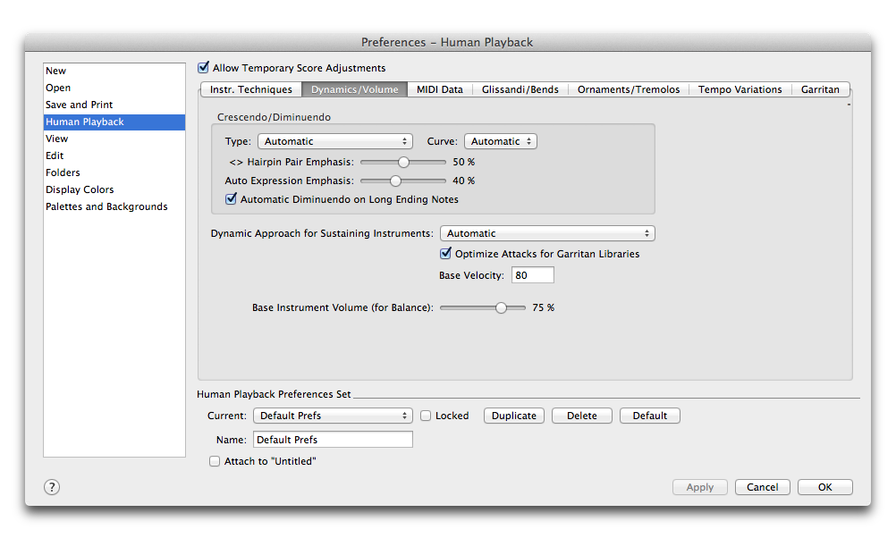Select Display Colors in the sidebar
Image resolution: width=896 pixels, height=538 pixels.
80,189
